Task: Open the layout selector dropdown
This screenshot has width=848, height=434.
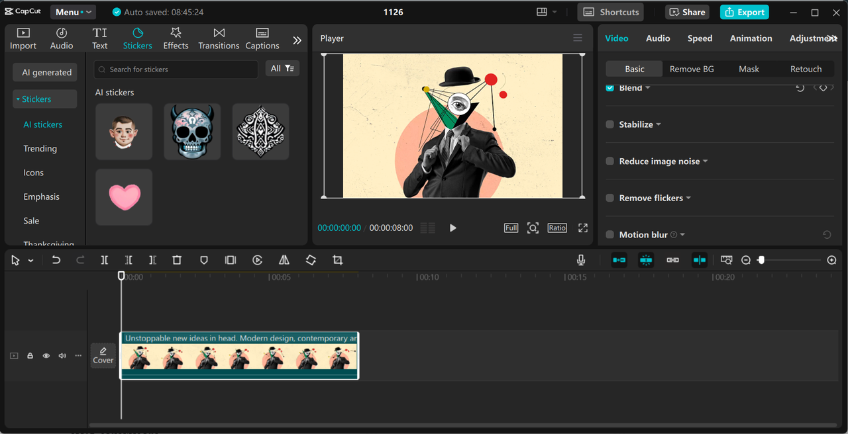Action: pyautogui.click(x=547, y=12)
